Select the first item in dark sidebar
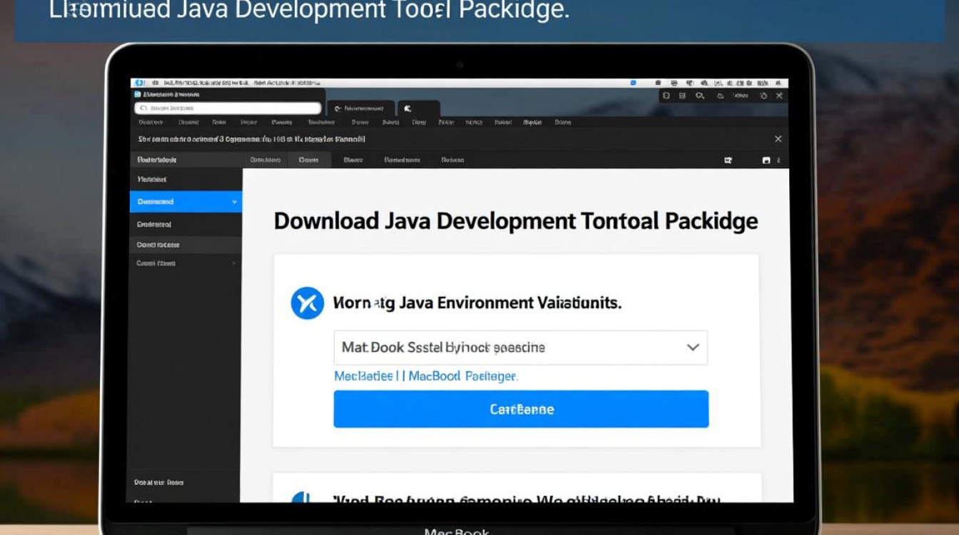959x535 pixels. [152, 180]
